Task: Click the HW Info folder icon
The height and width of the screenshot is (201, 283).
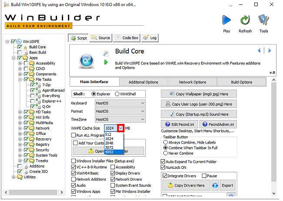Action: point(32,117)
